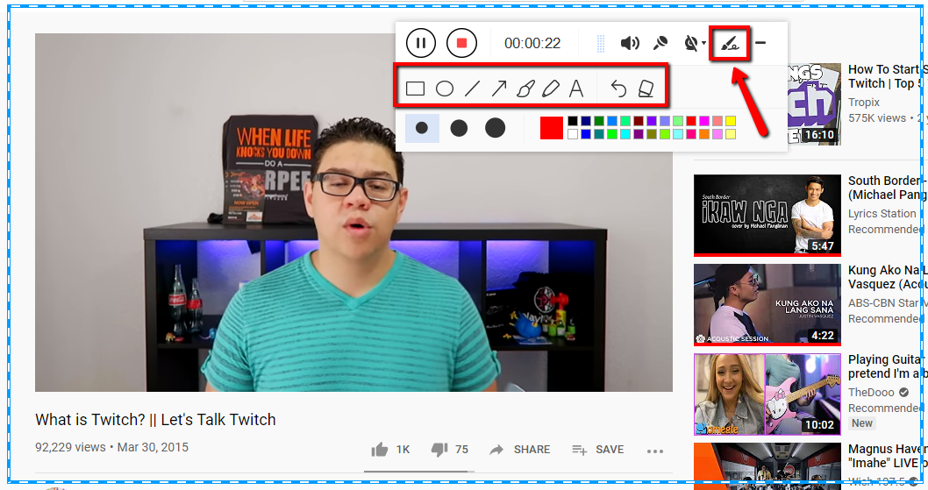Select the rectangle shape tool
This screenshot has width=928, height=490.
coord(416,89)
